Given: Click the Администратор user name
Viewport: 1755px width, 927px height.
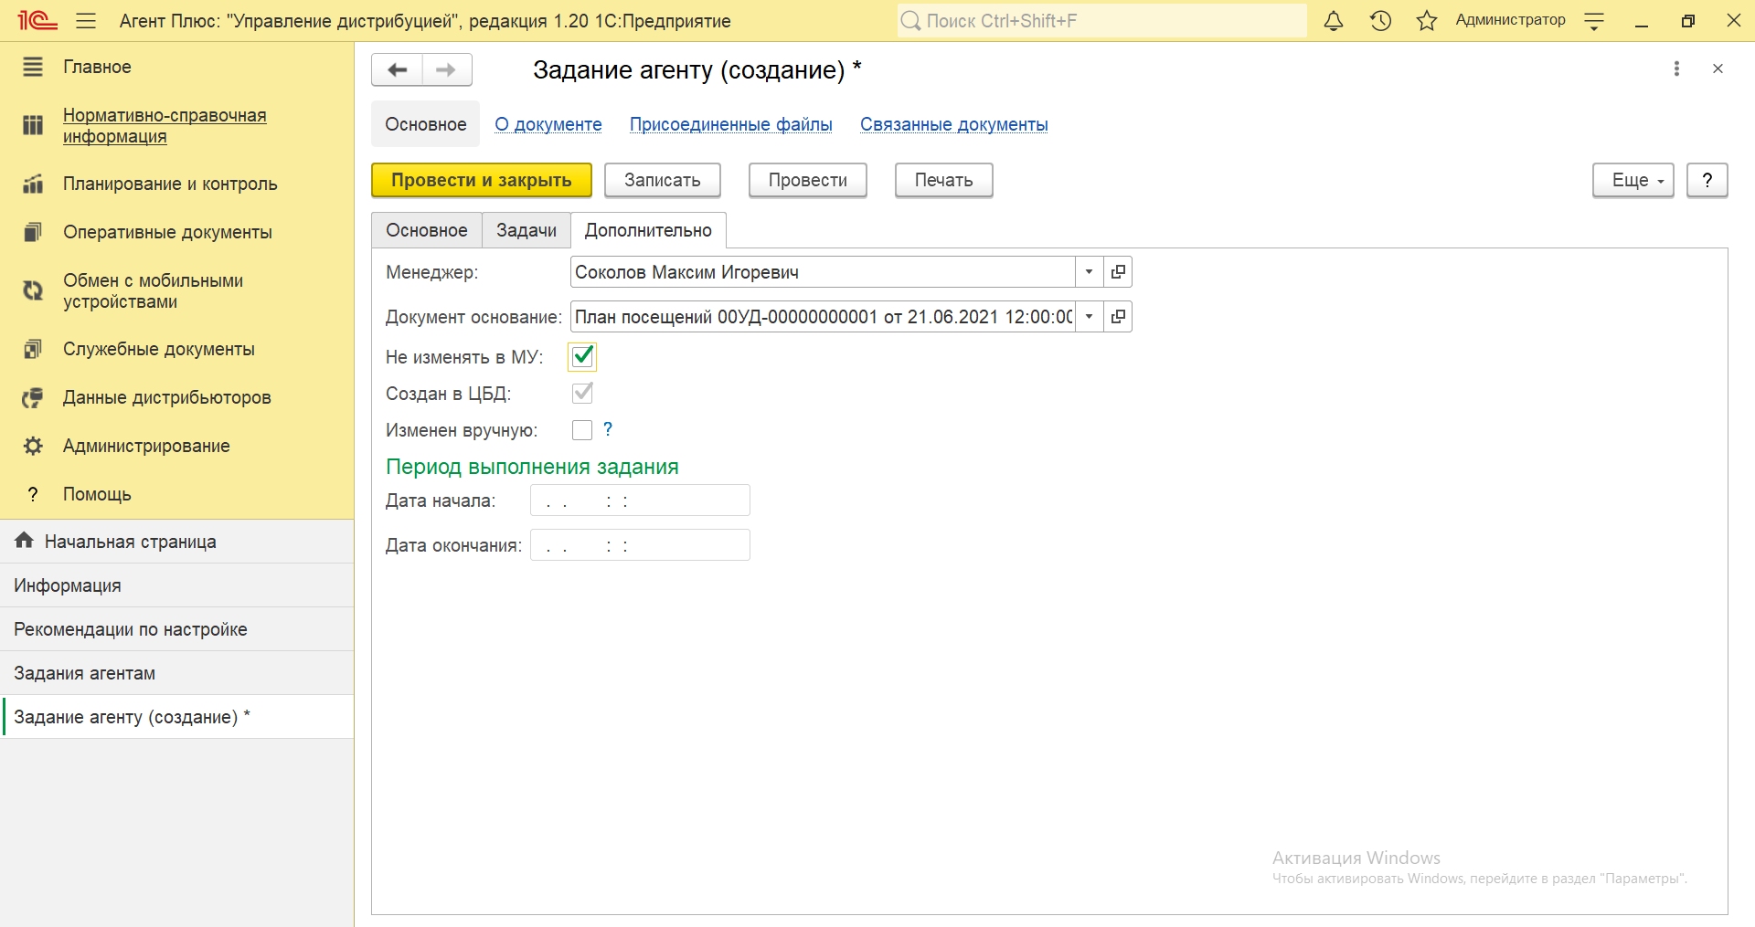Looking at the screenshot, I should tap(1510, 20).
